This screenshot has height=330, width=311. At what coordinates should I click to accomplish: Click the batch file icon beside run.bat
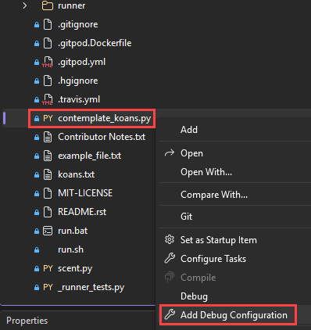48,231
